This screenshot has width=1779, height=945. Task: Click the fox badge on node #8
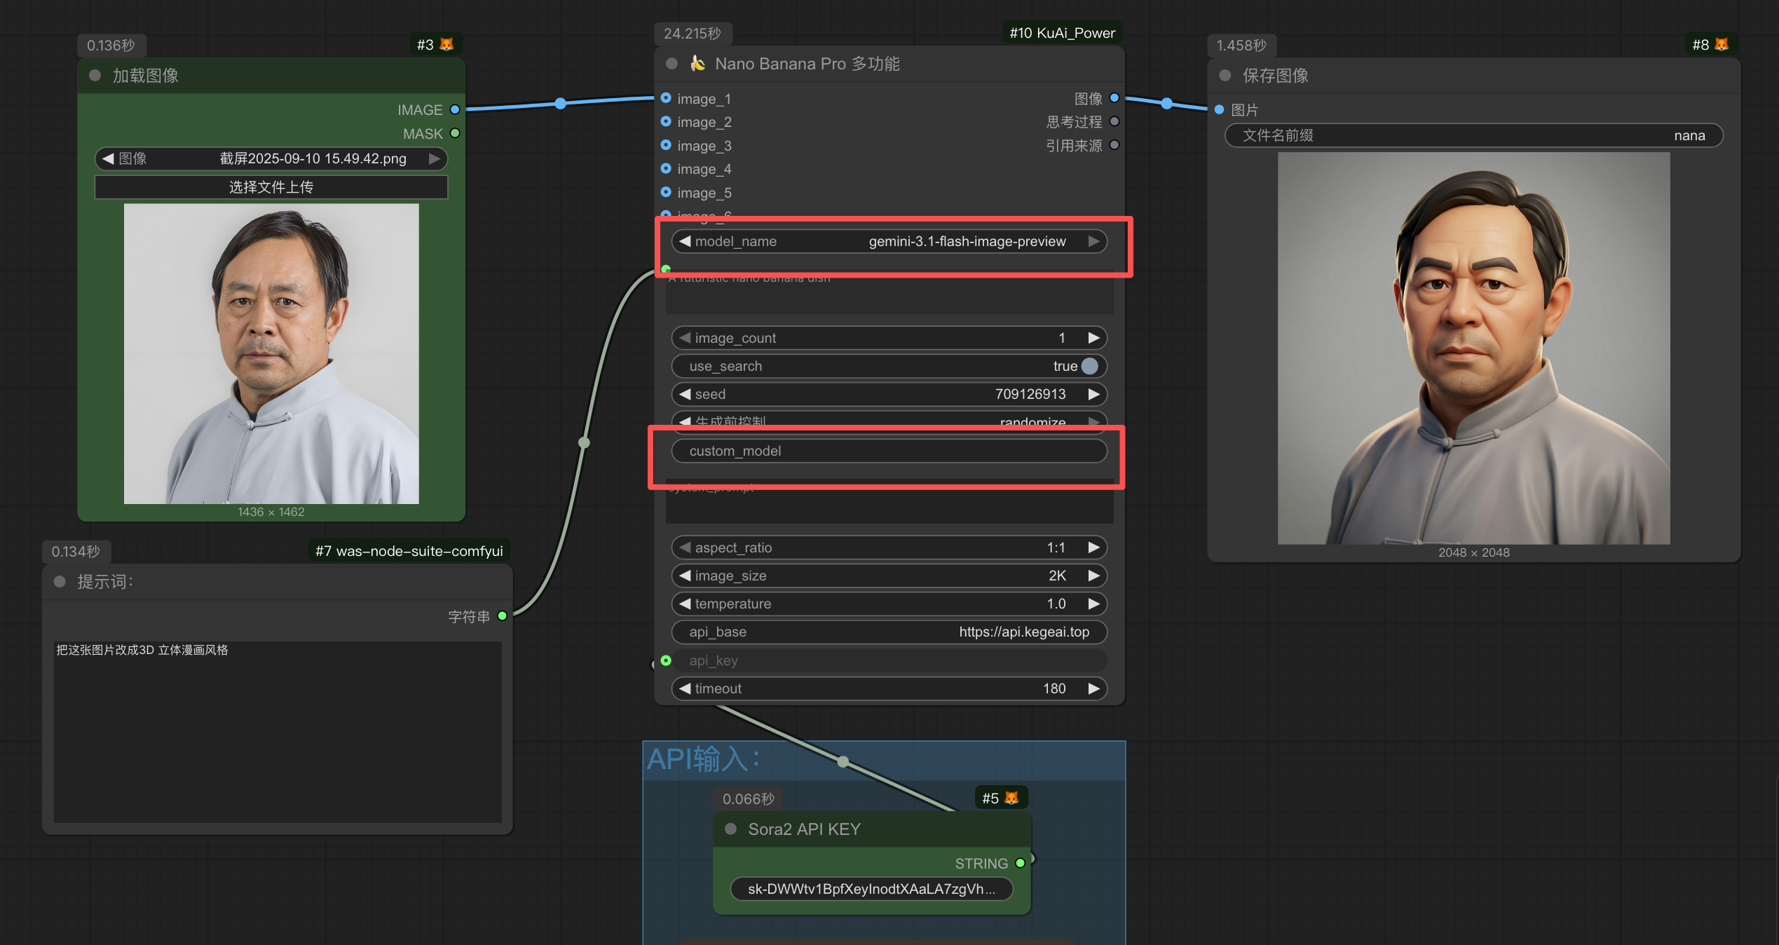(x=1721, y=45)
